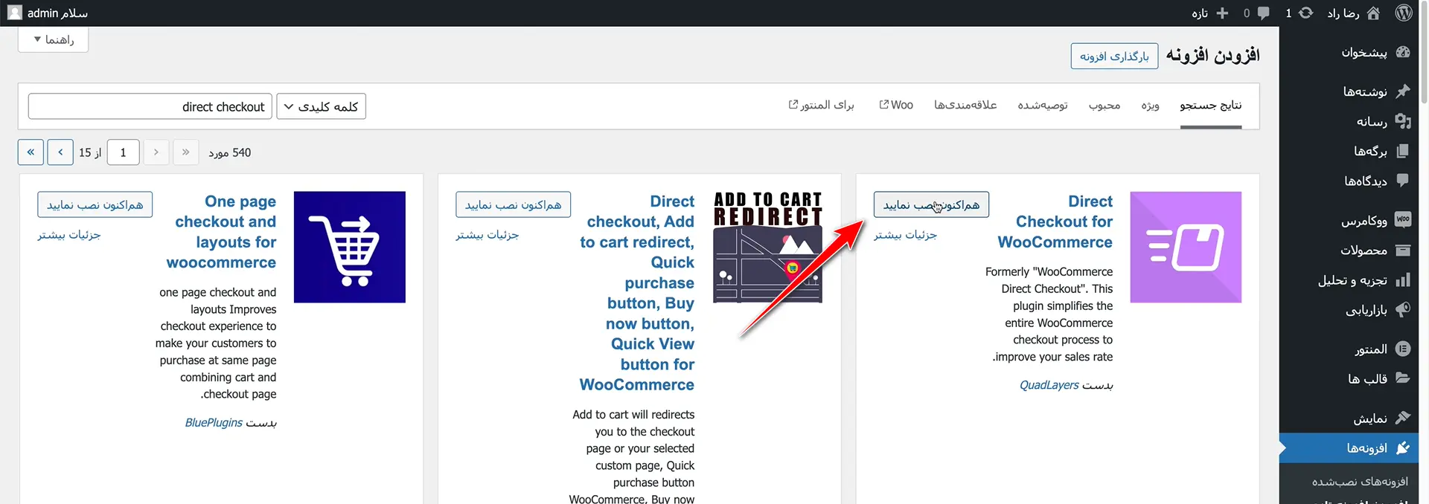
Task: Open more details for Add to cart redirect plugin
Action: pyautogui.click(x=487, y=235)
